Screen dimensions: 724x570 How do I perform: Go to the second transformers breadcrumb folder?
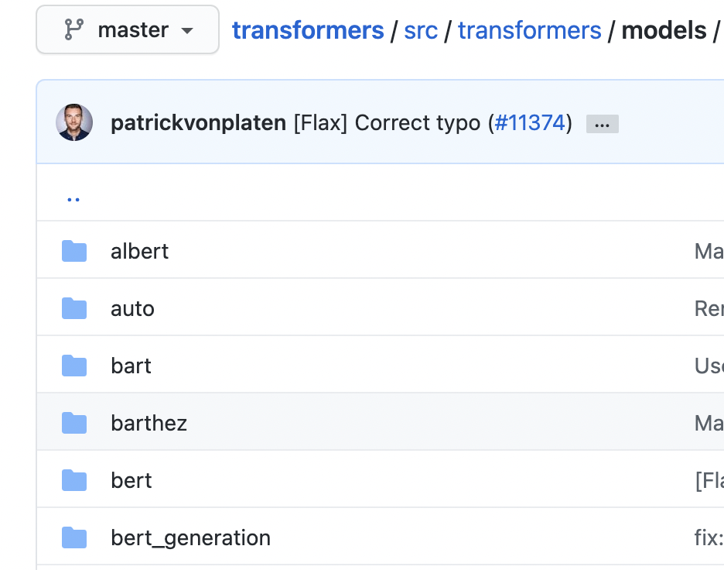(x=530, y=30)
